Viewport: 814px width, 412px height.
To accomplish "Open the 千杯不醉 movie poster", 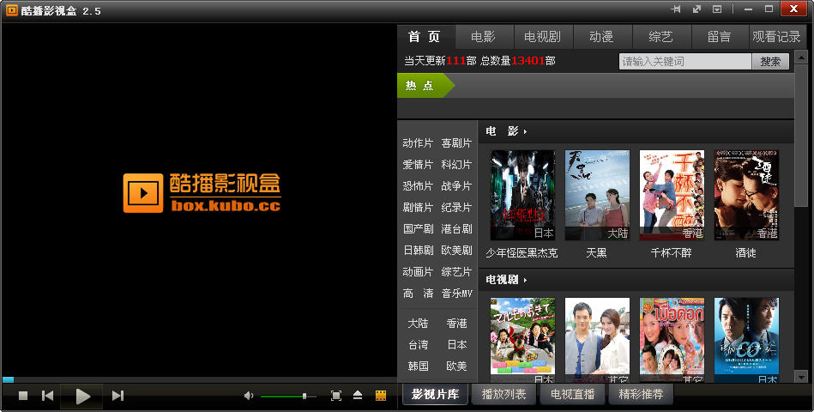I will click(672, 196).
